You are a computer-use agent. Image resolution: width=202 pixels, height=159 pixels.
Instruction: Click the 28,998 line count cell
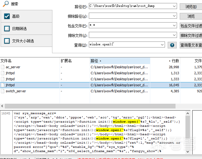[174, 67]
